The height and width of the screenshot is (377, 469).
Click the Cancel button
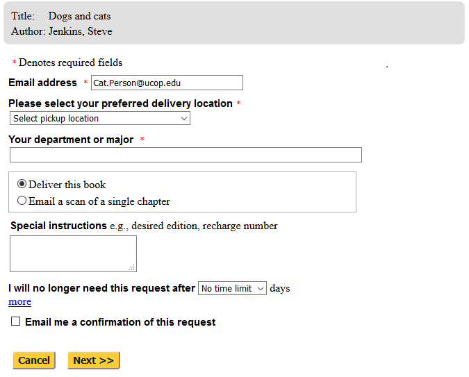point(34,360)
